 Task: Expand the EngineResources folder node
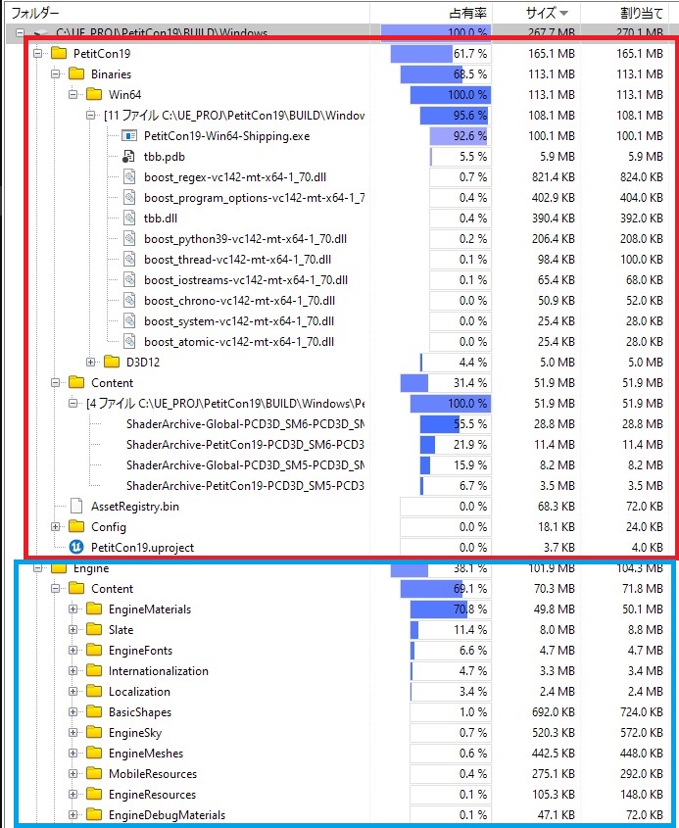click(73, 795)
